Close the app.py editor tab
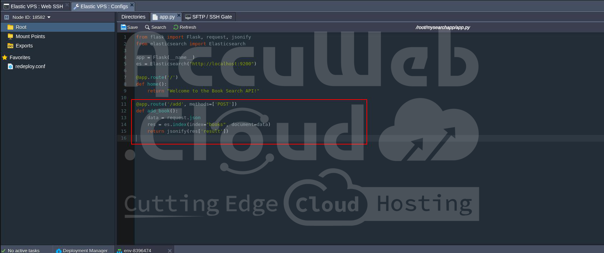Viewport: 604px width, 253px height. pos(179,15)
